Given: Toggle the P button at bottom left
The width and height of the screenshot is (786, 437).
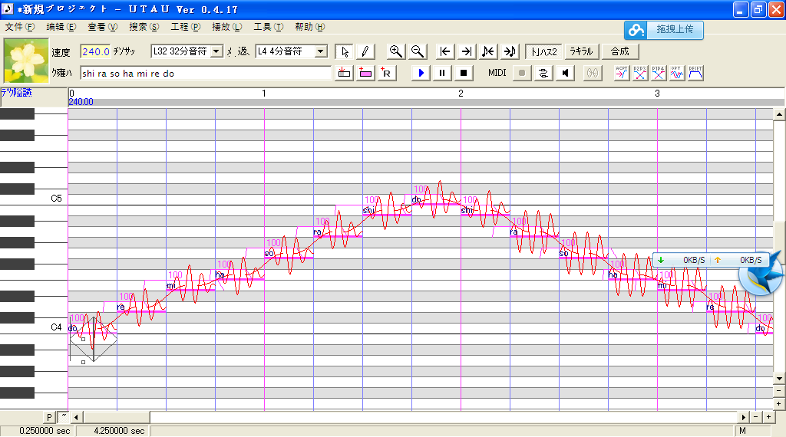Looking at the screenshot, I should tap(49, 417).
